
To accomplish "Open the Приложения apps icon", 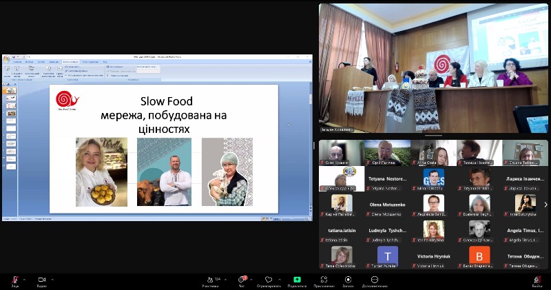I will click(324, 280).
